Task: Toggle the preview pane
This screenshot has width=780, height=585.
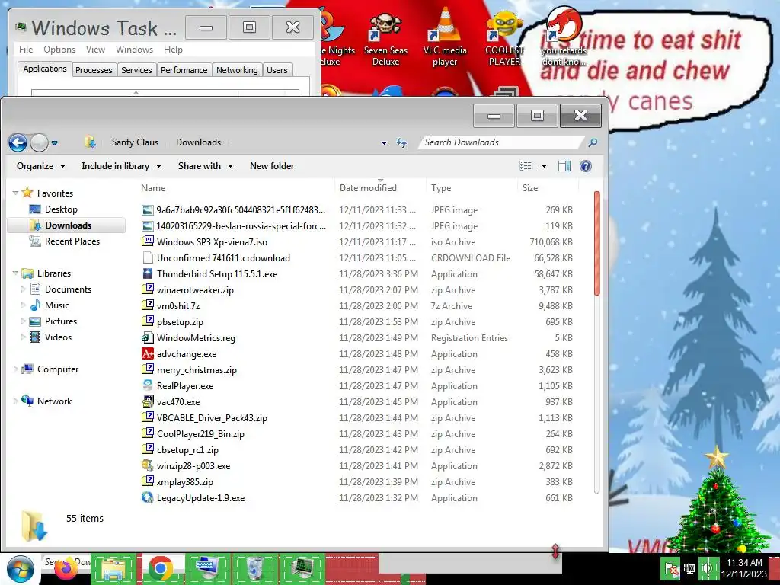Action: pos(564,166)
